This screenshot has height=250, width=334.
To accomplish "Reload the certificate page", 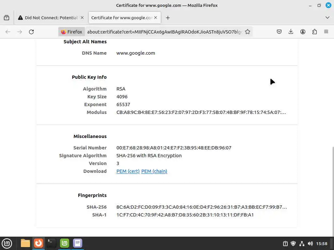I will point(31,32).
